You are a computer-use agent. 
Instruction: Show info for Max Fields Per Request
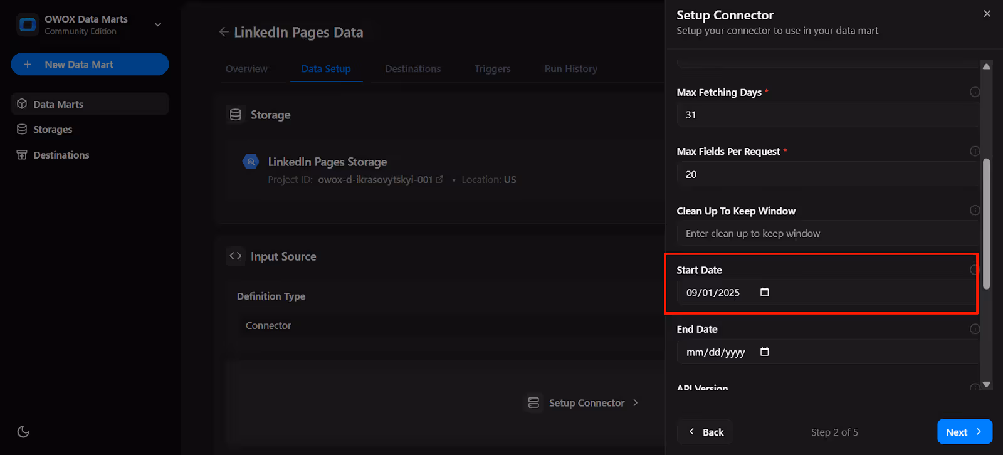click(975, 151)
